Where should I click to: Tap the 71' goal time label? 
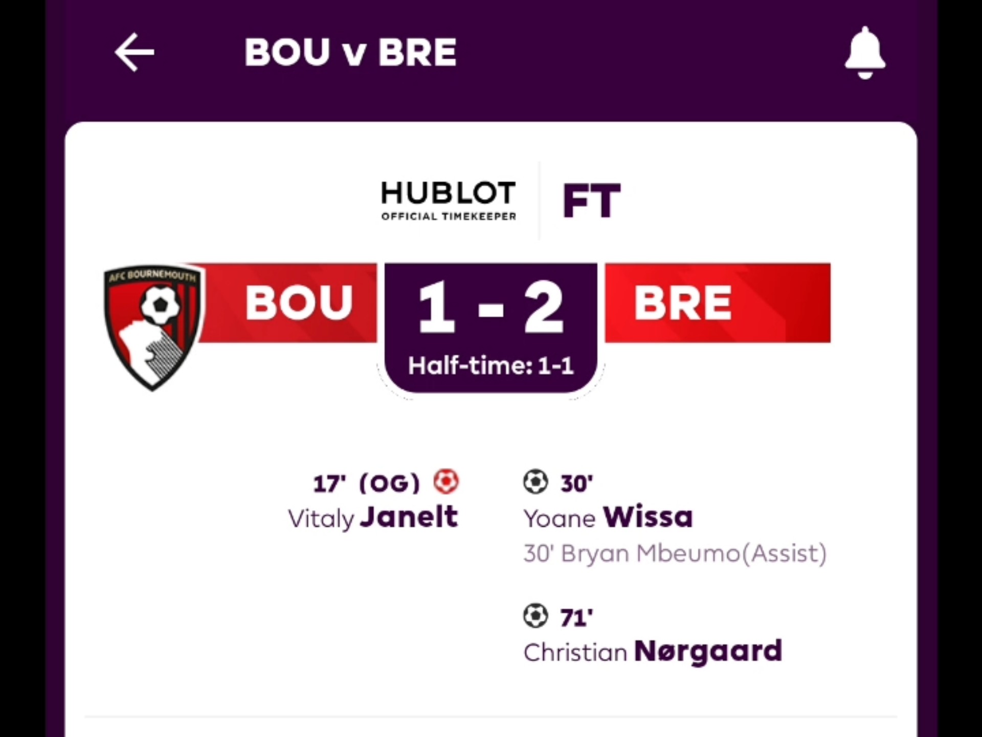coord(576,618)
